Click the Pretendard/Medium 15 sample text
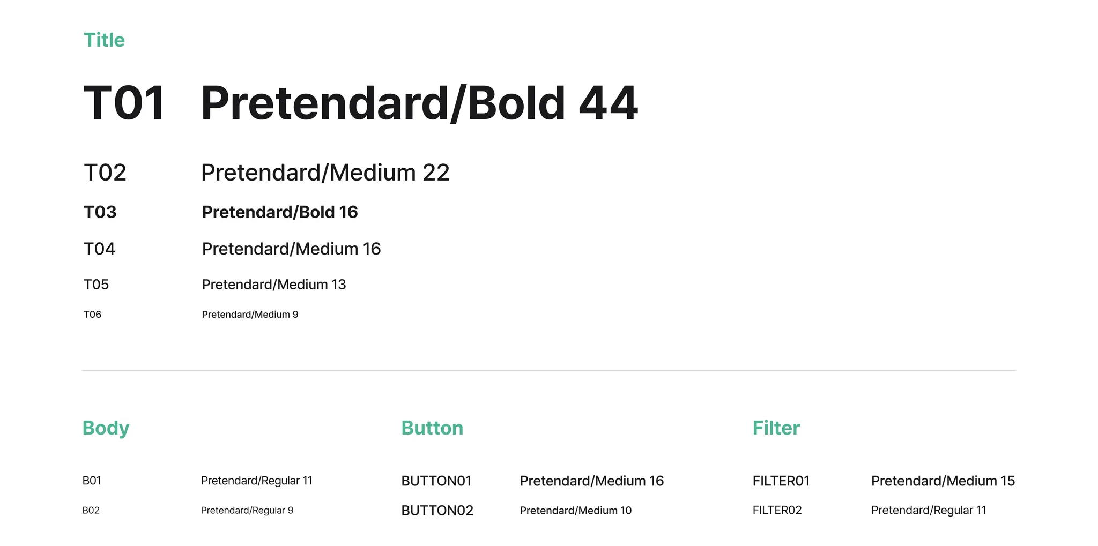The width and height of the screenshot is (1098, 546). click(x=943, y=481)
